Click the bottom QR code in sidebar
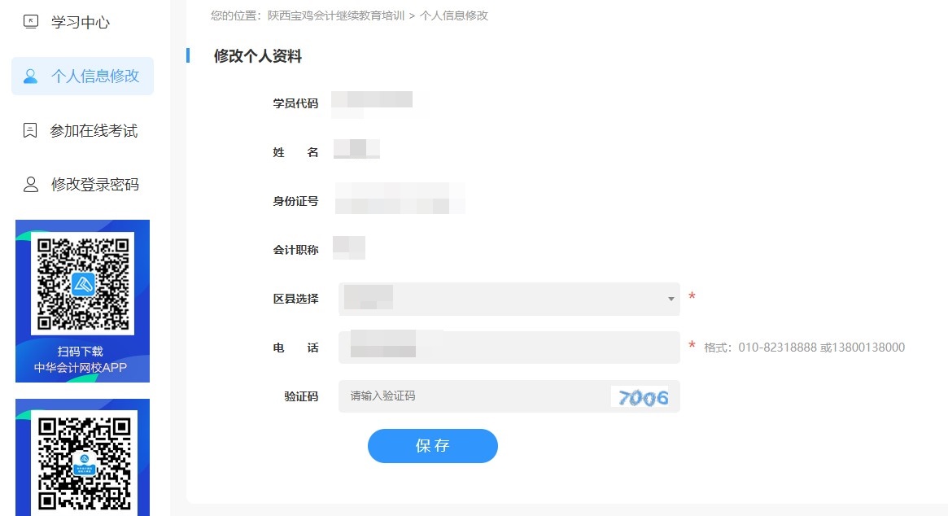Image resolution: width=948 pixels, height=516 pixels. pyautogui.click(x=82, y=464)
